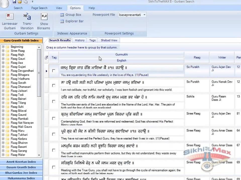Toggle Larreevaar Gurbani icon
This screenshot has height=180, width=241.
[x=10, y=16]
